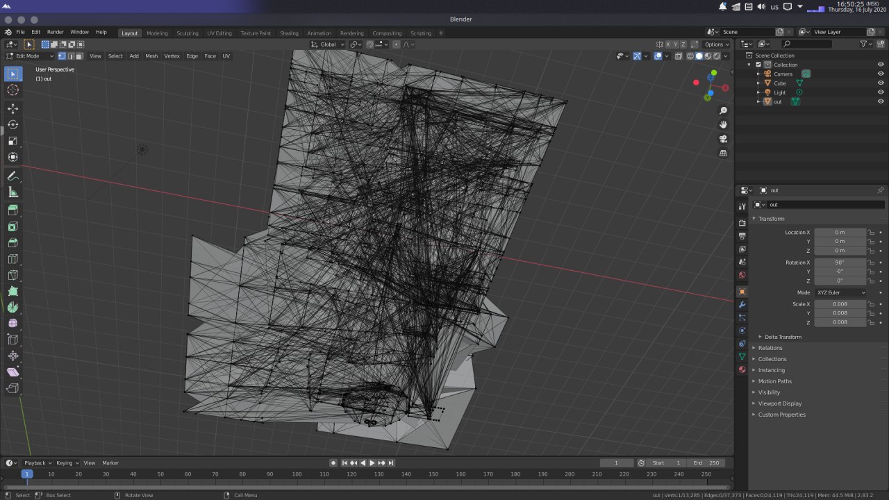This screenshot has width=889, height=500.
Task: Toggle X mirror option
Action: pos(668,44)
